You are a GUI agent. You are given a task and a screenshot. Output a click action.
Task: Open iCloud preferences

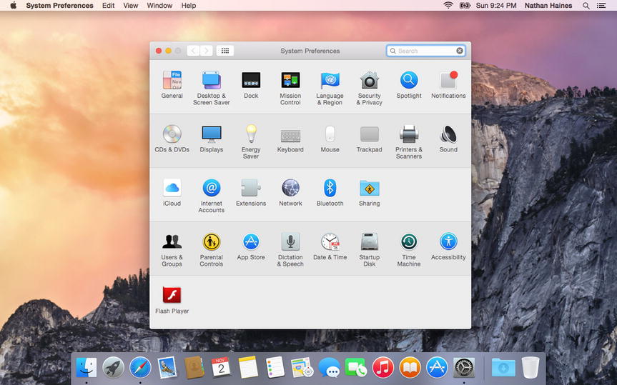(x=172, y=188)
